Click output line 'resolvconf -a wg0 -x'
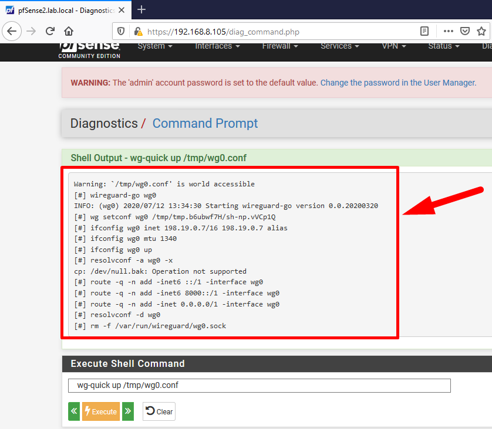The height and width of the screenshot is (429, 492). tap(123, 260)
